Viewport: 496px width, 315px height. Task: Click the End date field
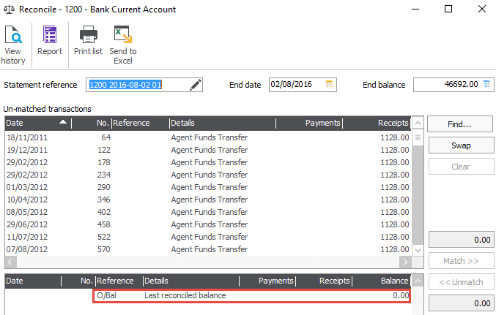(303, 85)
